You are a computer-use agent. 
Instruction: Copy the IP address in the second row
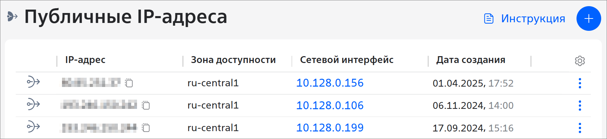[146, 105]
